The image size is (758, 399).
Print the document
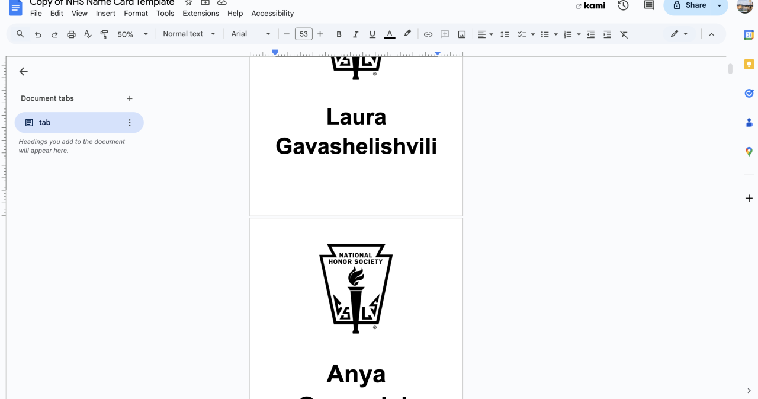tap(71, 34)
